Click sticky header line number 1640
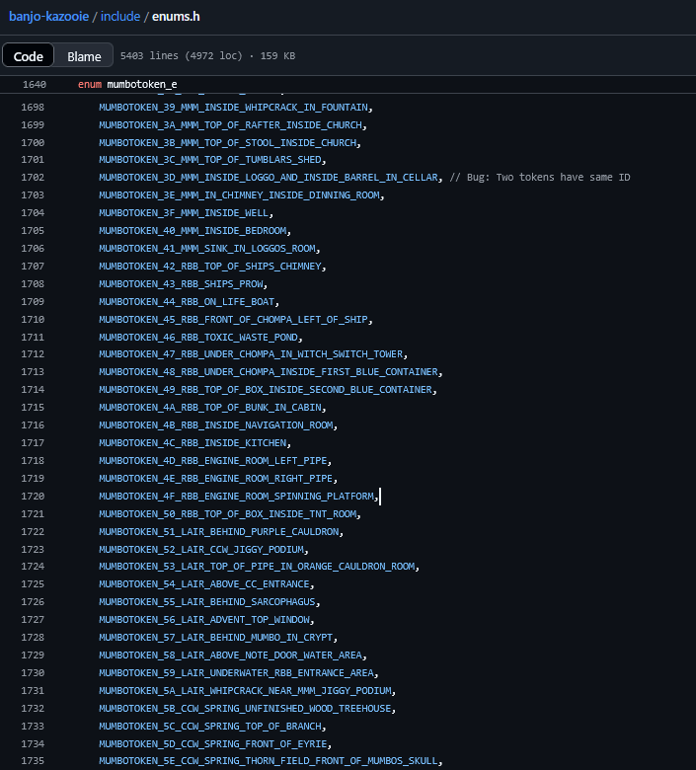Viewport: 696px width, 770px height. [x=35, y=85]
